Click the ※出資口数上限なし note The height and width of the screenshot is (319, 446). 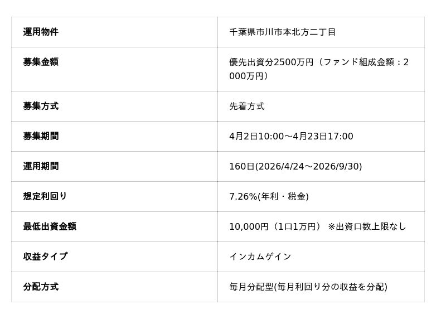click(x=367, y=226)
